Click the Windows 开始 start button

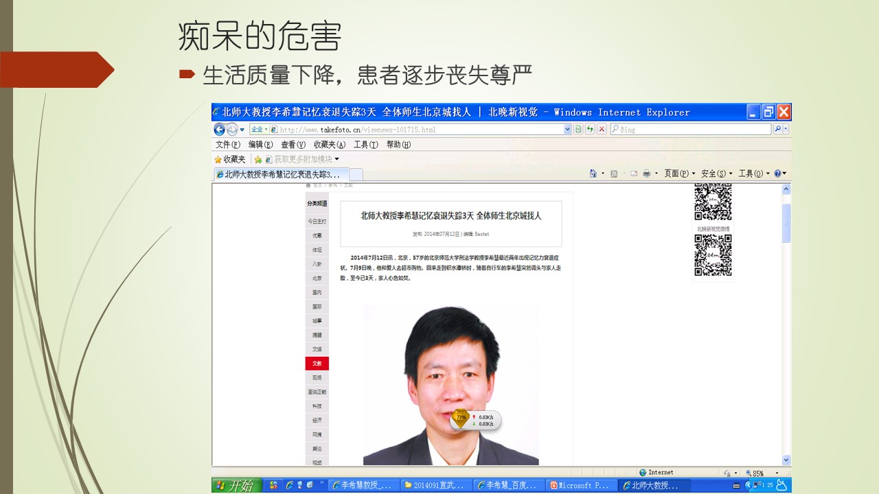coord(235,486)
